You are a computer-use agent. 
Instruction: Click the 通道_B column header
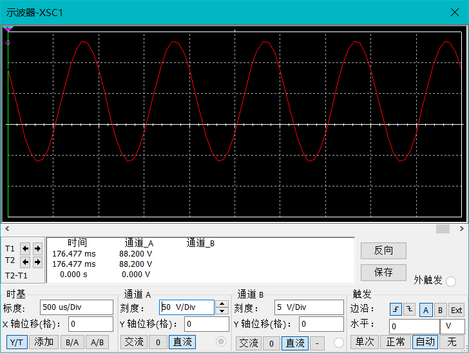[x=200, y=243]
